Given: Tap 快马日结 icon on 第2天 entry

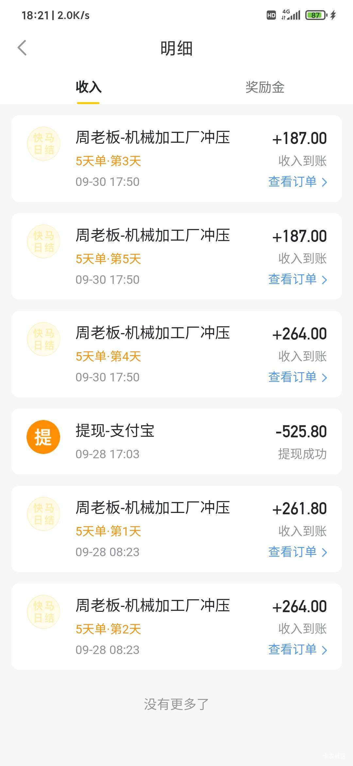Looking at the screenshot, I should click(43, 612).
